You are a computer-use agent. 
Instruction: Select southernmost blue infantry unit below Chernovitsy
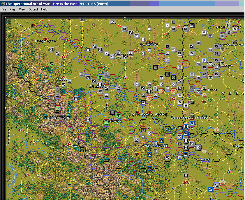pyautogui.click(x=149, y=168)
